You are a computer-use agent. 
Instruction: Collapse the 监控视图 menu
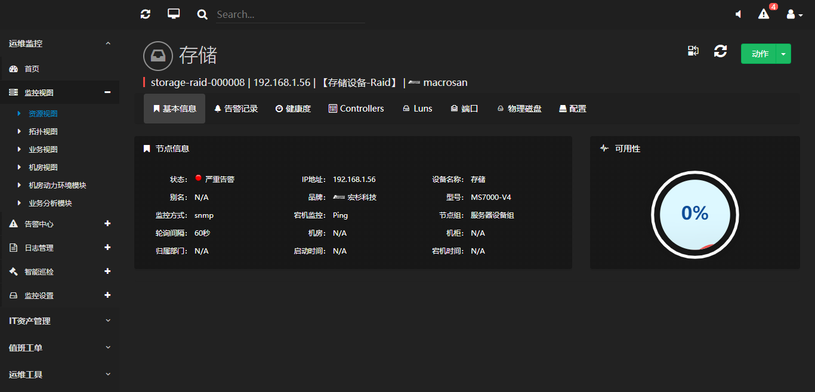(x=107, y=92)
